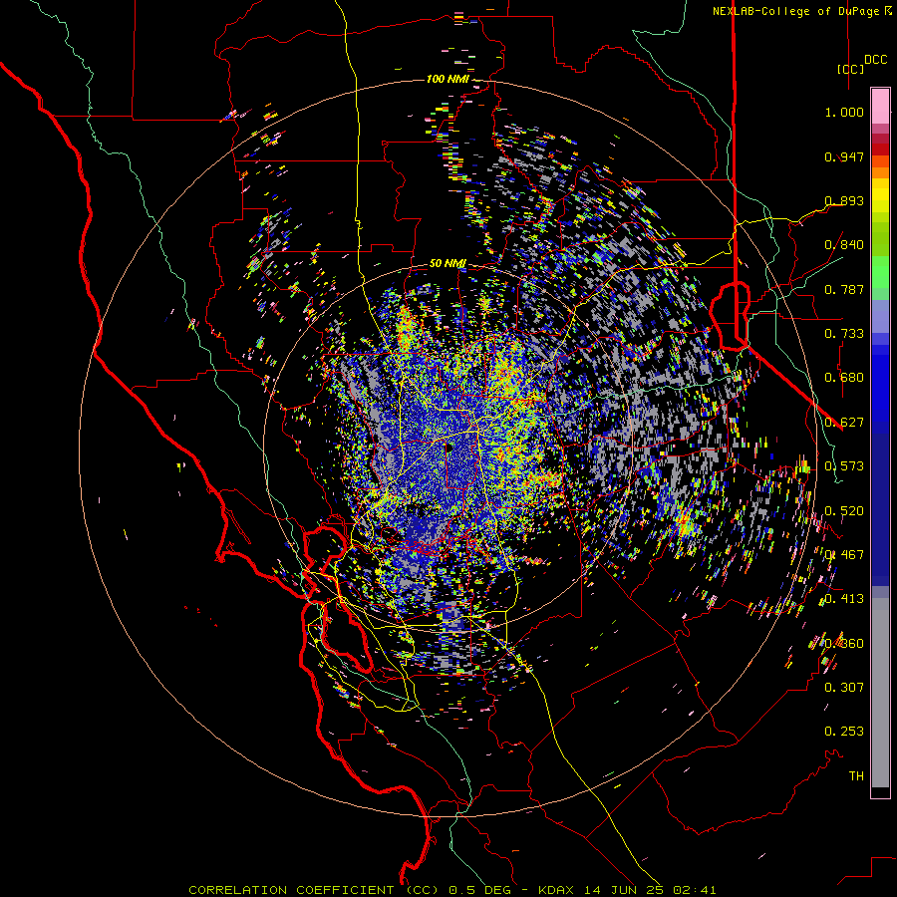Screen dimensions: 897x897
Task: Click the 0.307 legend value
Action: 844,688
